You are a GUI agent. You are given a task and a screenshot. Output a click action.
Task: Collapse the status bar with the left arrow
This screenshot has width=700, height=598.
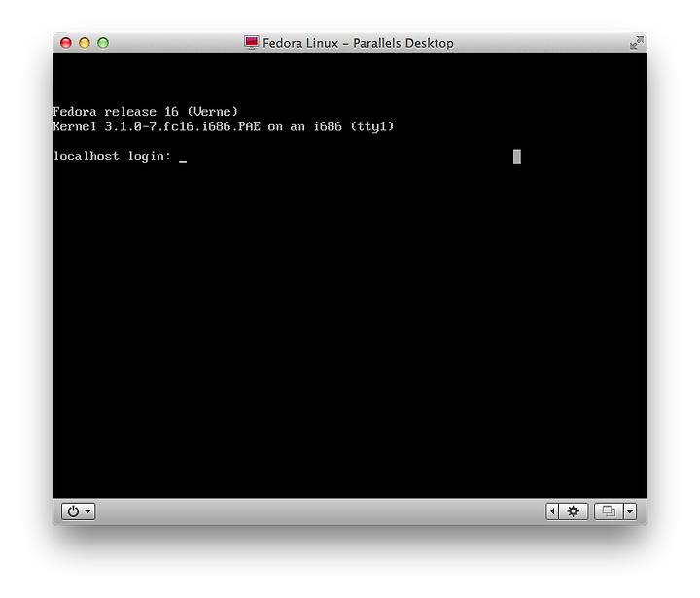click(552, 511)
